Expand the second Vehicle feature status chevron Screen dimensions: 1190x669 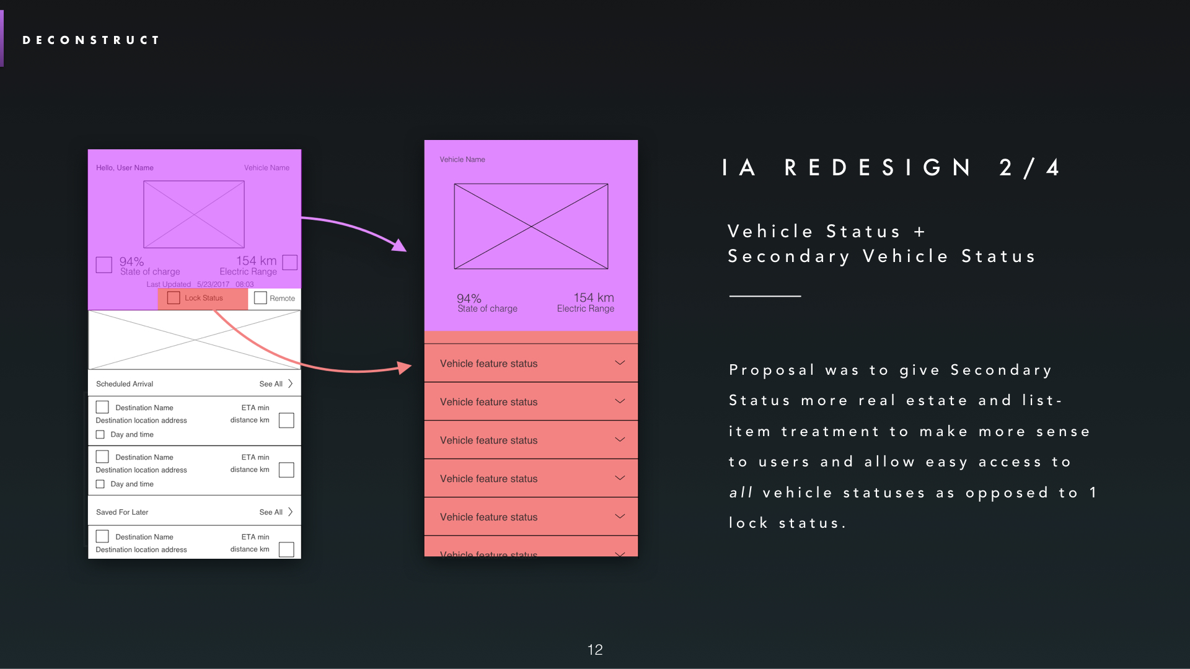point(620,401)
